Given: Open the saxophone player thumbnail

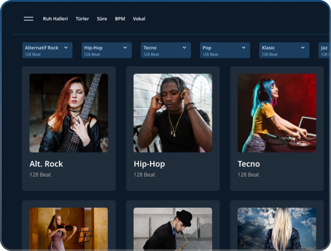Looking at the screenshot, I should (173, 229).
